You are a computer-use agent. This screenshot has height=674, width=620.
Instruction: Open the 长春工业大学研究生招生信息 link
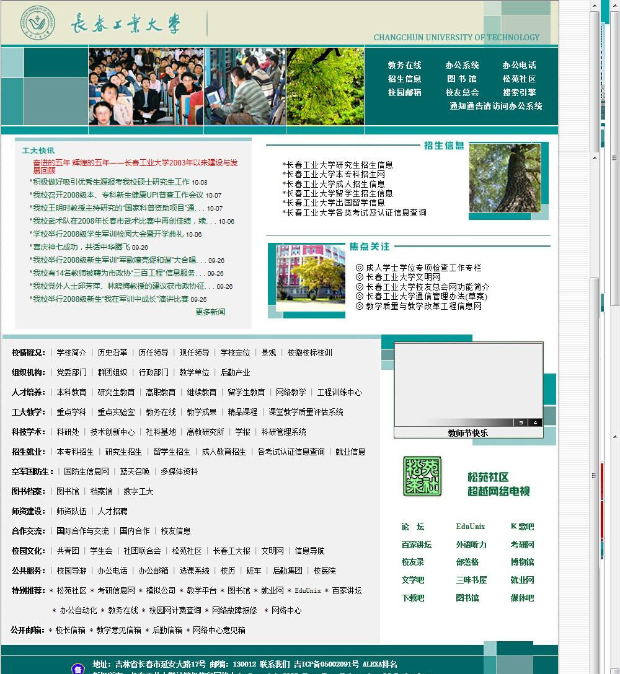point(339,165)
